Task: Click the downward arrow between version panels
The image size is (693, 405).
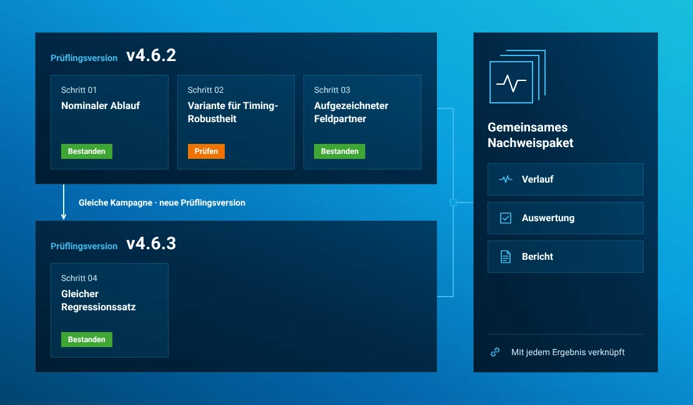Action: coord(64,202)
